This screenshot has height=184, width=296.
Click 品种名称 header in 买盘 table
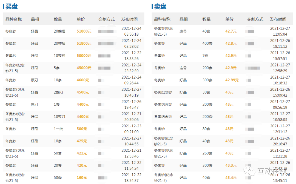[14, 19]
